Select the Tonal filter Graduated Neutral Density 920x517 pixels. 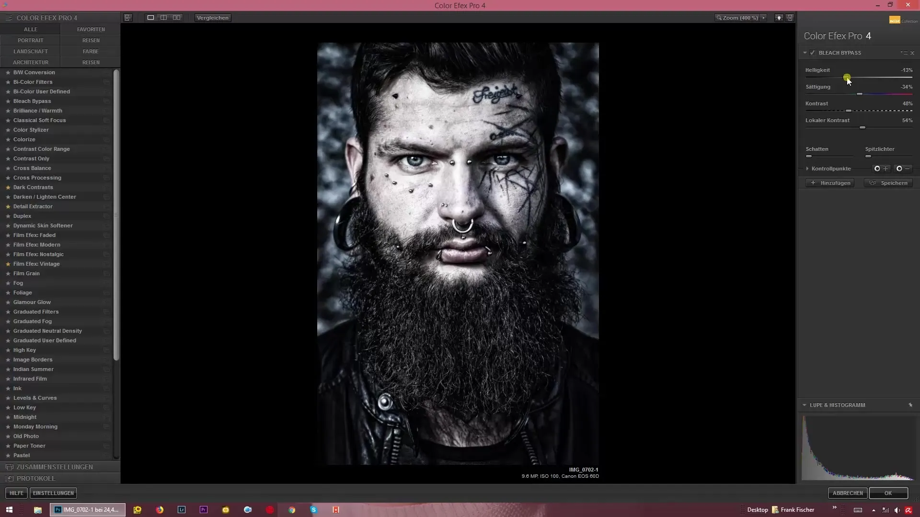tap(47, 331)
